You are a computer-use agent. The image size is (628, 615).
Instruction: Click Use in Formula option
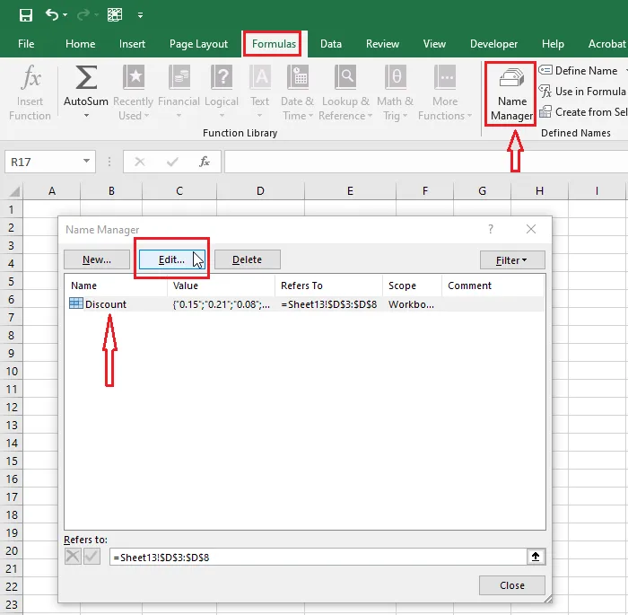tap(582, 92)
